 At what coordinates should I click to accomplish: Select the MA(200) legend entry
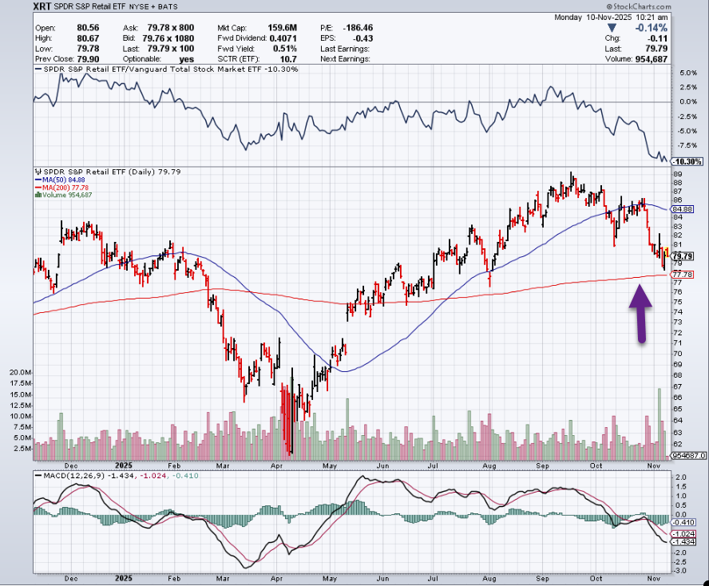(x=63, y=188)
